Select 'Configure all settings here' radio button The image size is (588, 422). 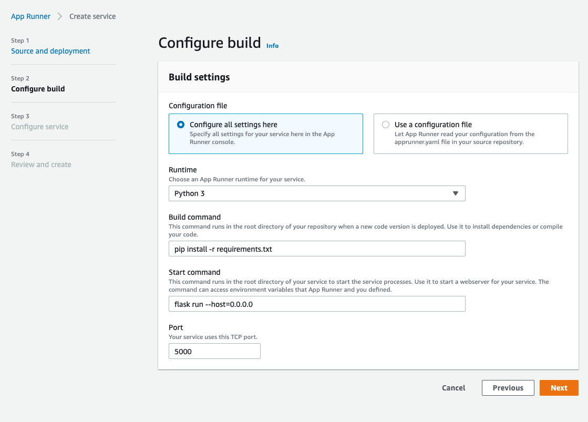(181, 125)
